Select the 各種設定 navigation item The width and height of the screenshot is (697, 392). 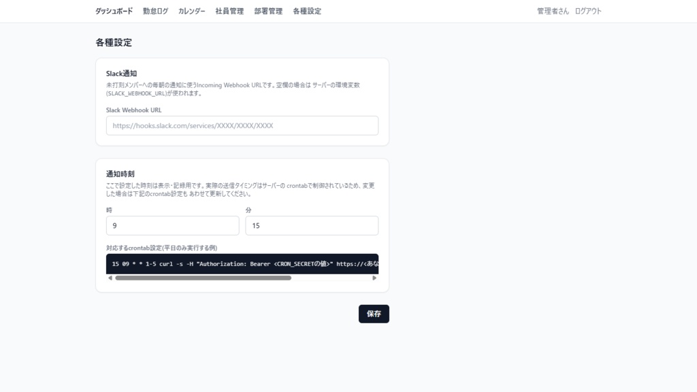coord(307,11)
